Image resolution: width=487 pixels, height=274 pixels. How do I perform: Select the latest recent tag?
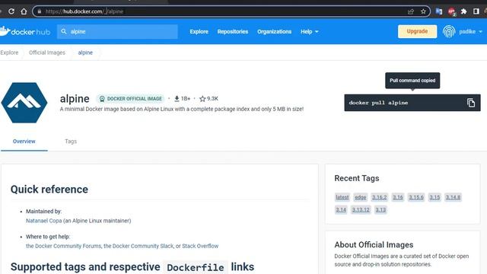tap(342, 197)
